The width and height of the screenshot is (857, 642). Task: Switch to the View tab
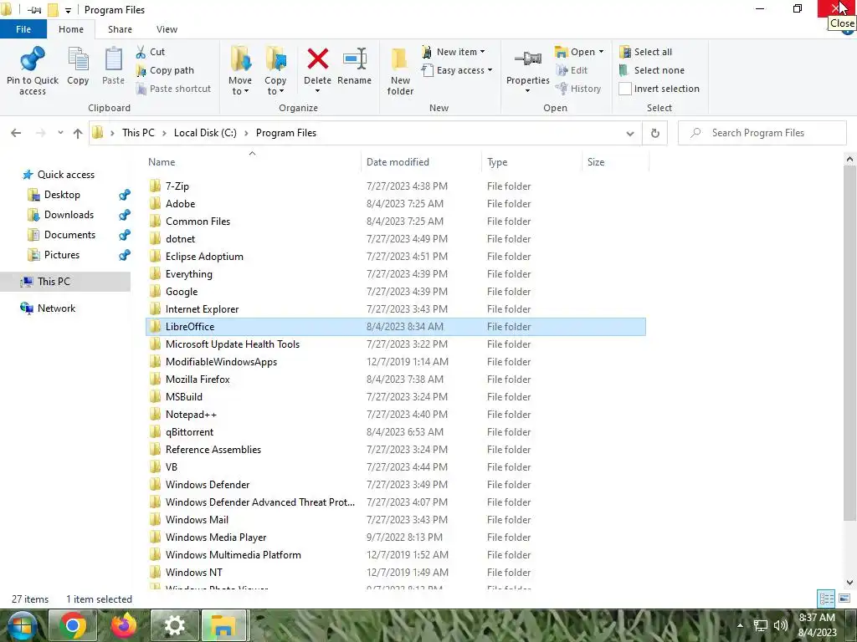[167, 29]
